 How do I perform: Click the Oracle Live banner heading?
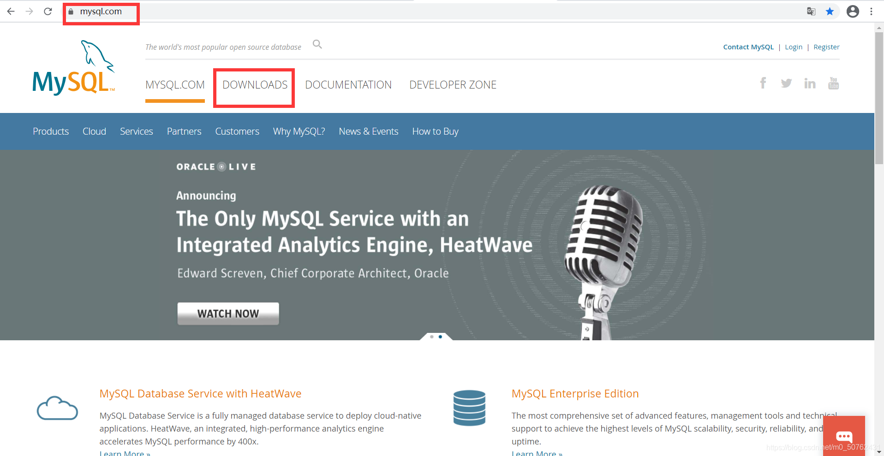216,167
